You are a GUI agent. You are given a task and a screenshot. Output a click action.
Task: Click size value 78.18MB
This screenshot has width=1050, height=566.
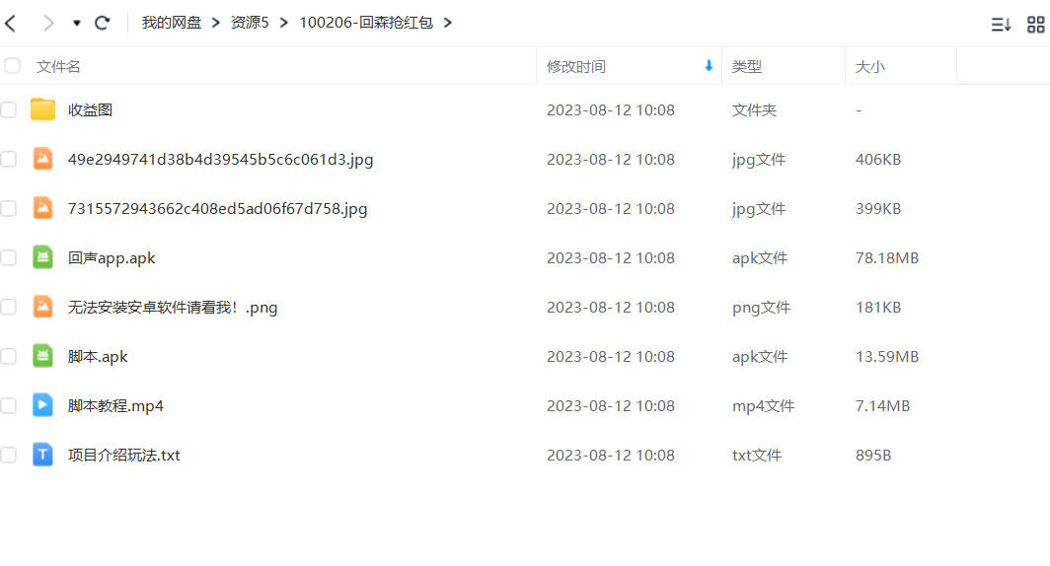point(886,258)
